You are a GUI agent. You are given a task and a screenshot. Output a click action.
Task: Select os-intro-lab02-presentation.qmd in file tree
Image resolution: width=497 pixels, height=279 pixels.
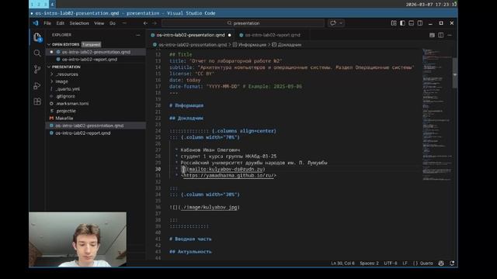click(89, 126)
